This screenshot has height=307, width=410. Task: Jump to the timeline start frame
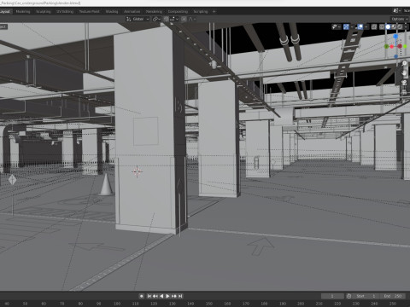click(x=149, y=296)
